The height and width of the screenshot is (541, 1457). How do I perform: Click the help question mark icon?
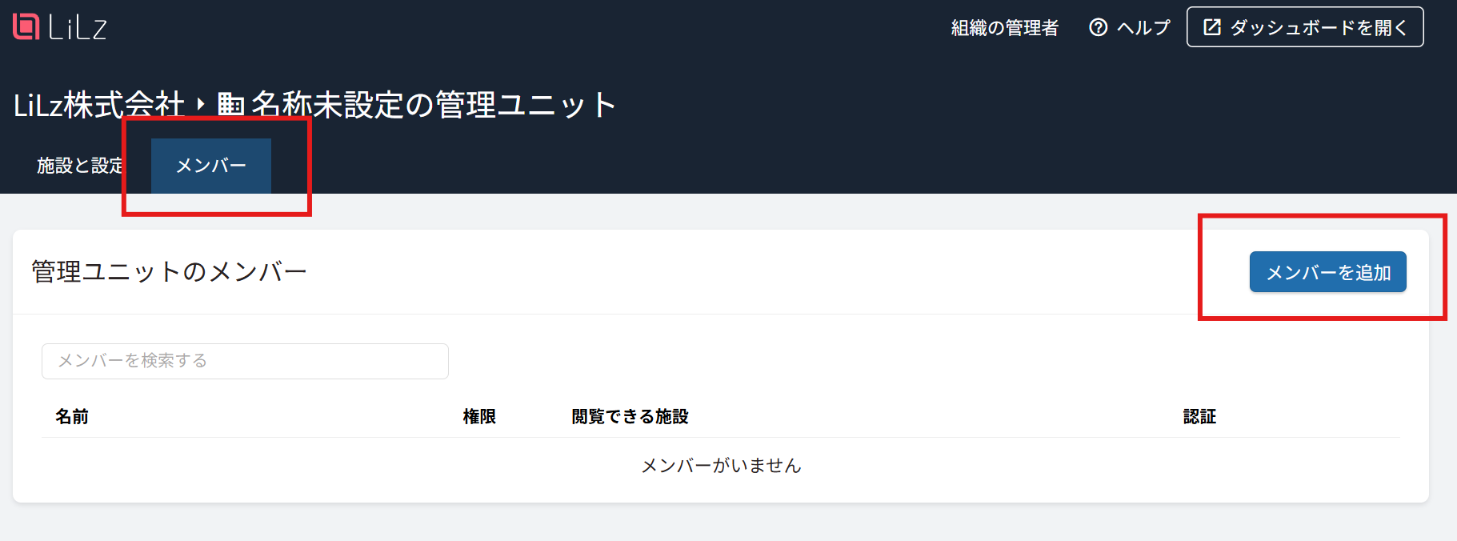pyautogui.click(x=1099, y=27)
